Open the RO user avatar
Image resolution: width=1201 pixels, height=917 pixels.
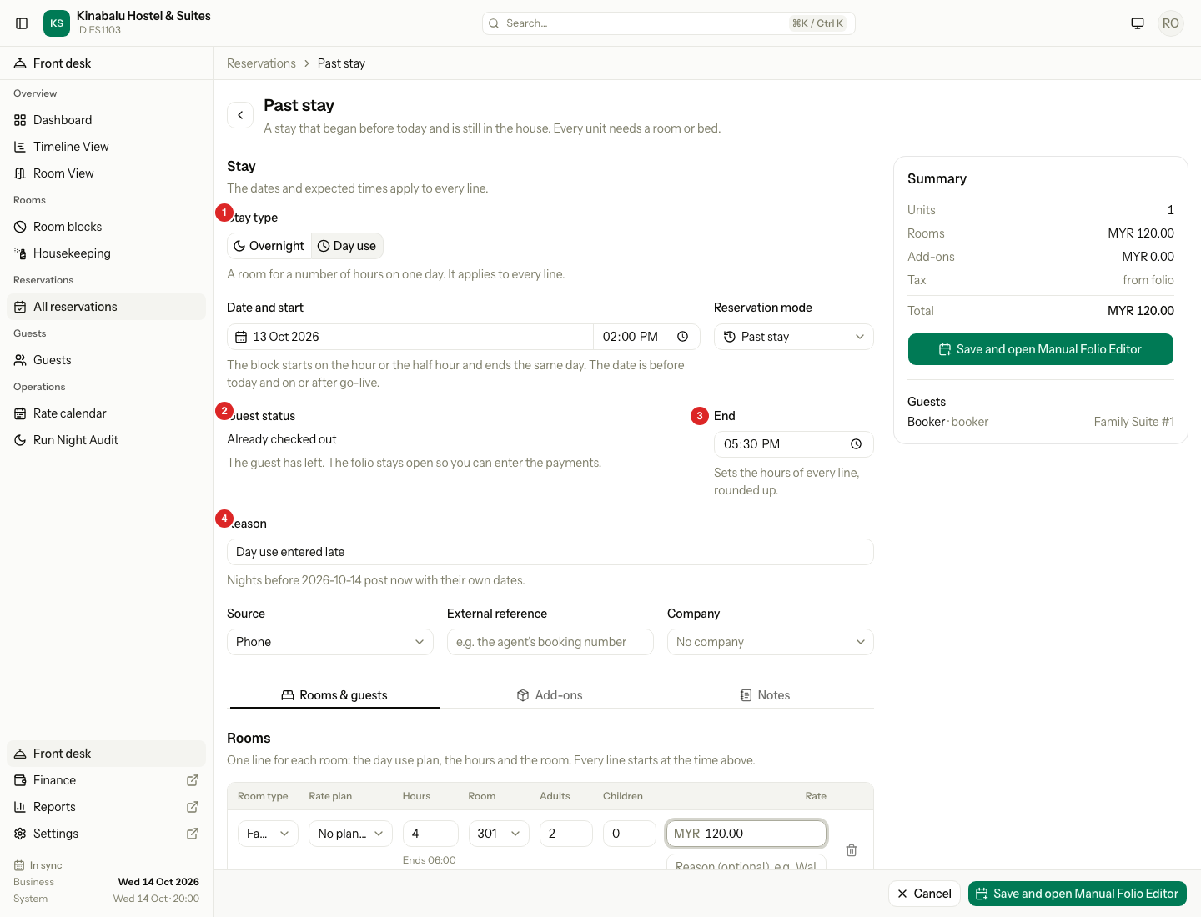coord(1171,23)
